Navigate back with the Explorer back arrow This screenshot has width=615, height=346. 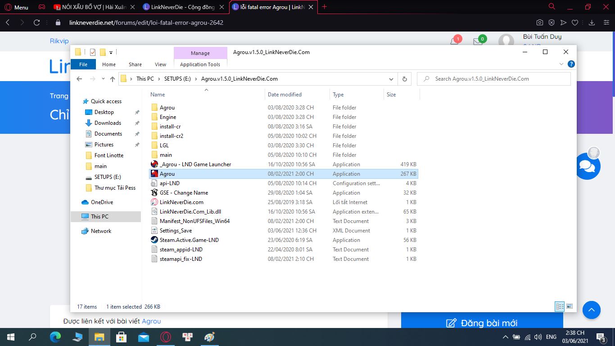[80, 79]
